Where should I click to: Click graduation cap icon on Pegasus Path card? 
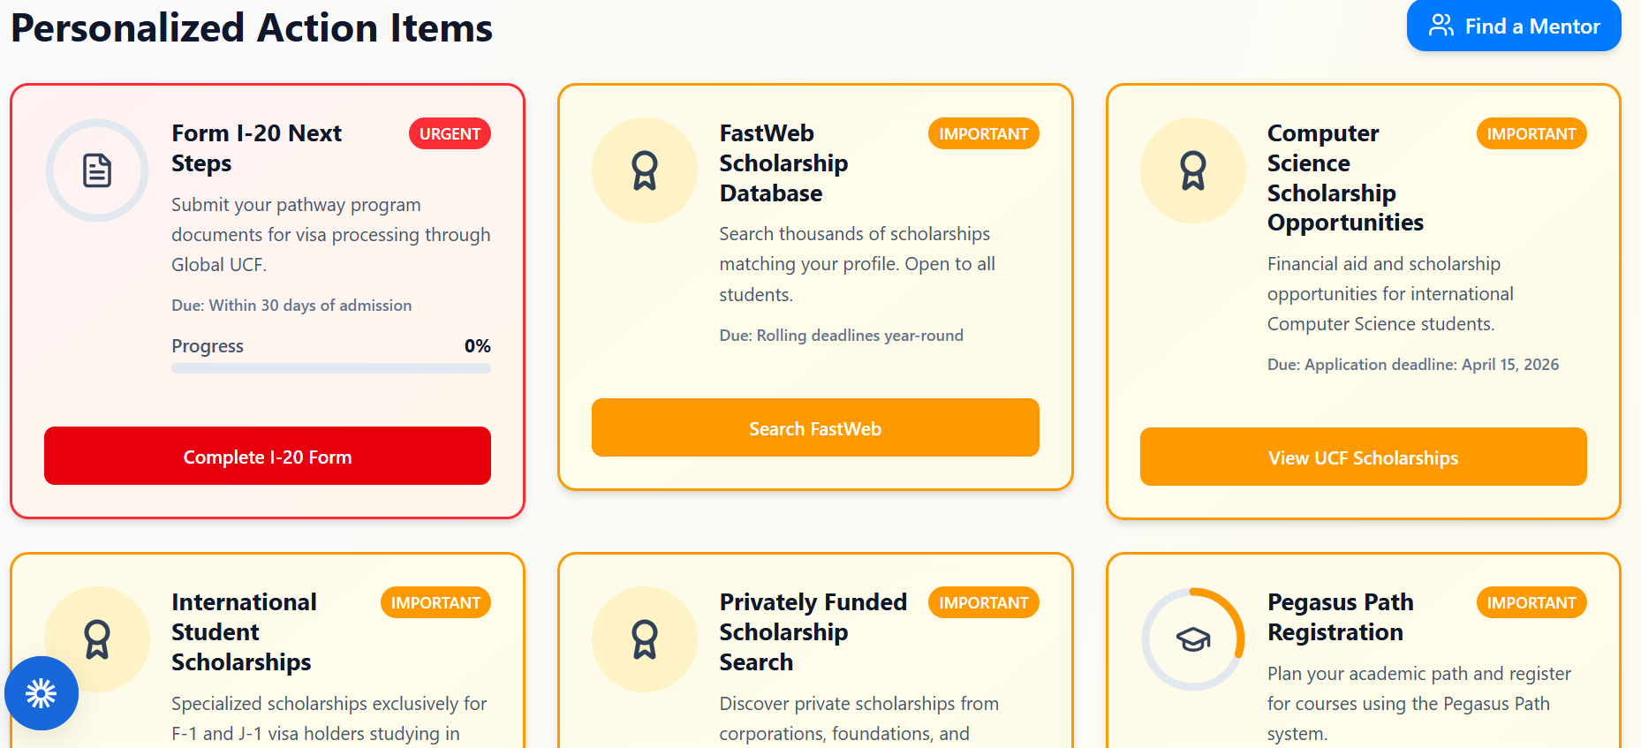tap(1193, 639)
